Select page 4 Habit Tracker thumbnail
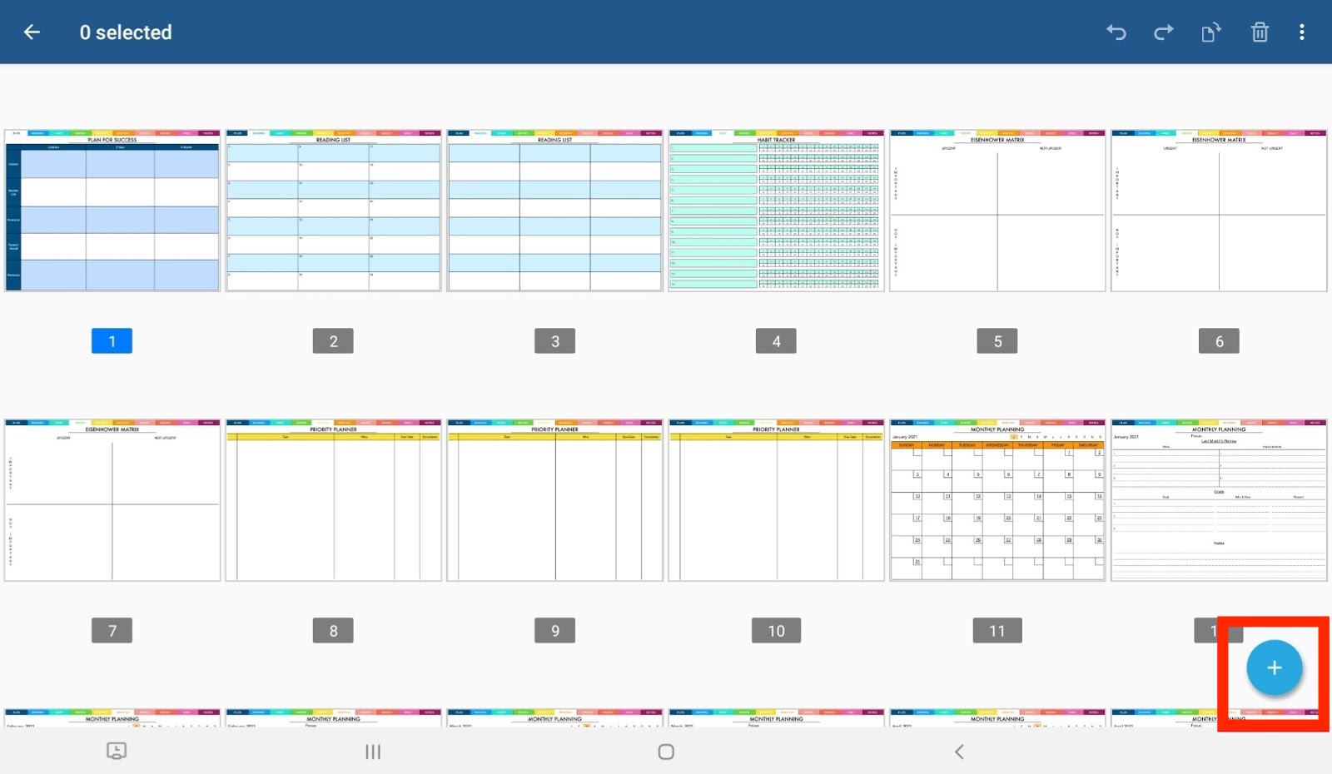This screenshot has width=1332, height=774. [x=777, y=211]
